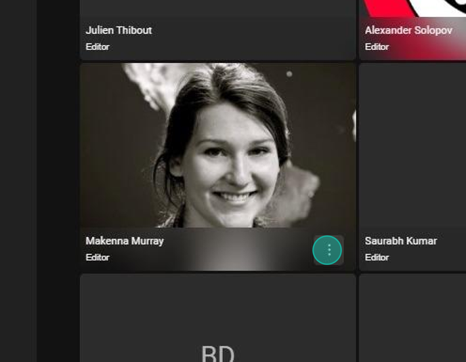Click the Alexander Solopov name label
Screen dimensions: 466x362
[x=408, y=31]
